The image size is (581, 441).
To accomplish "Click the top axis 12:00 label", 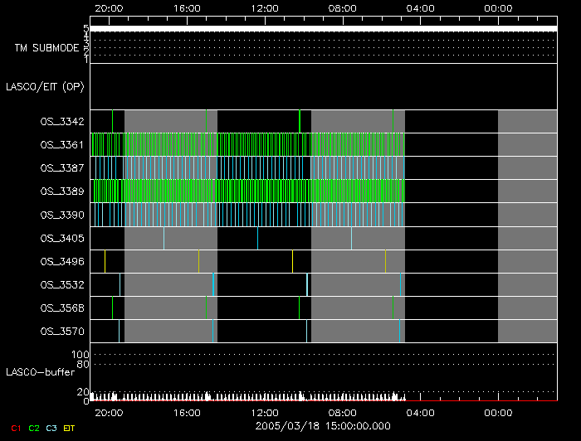I will point(265,8).
